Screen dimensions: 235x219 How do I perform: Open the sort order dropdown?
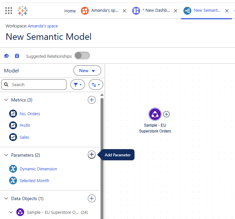click(96, 85)
